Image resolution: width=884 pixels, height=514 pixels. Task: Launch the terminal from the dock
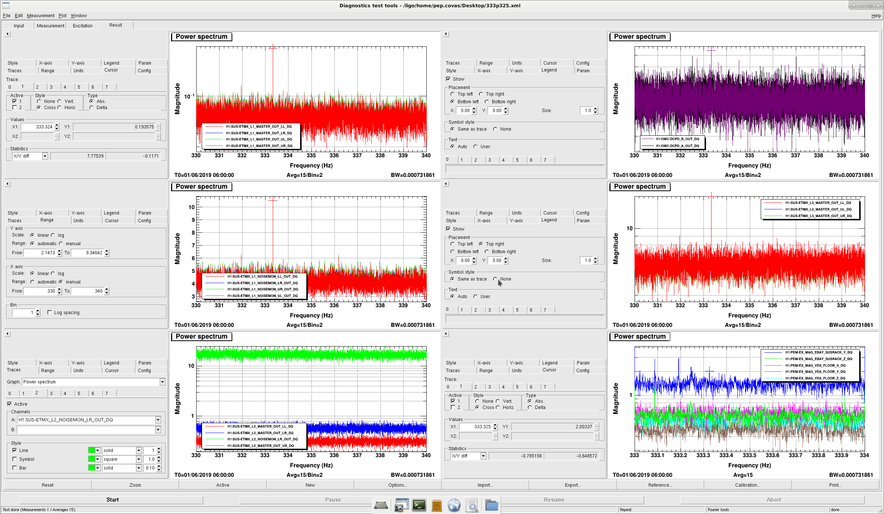click(419, 505)
